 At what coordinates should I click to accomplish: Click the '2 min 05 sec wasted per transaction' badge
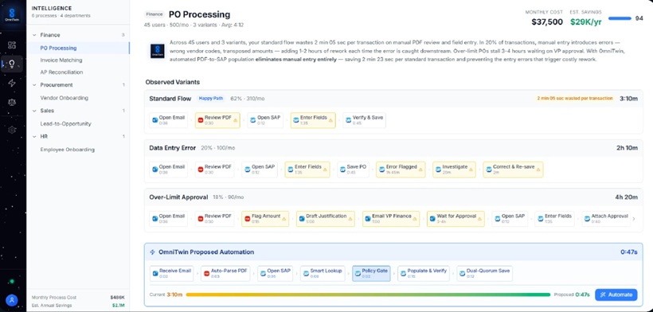[x=575, y=99]
